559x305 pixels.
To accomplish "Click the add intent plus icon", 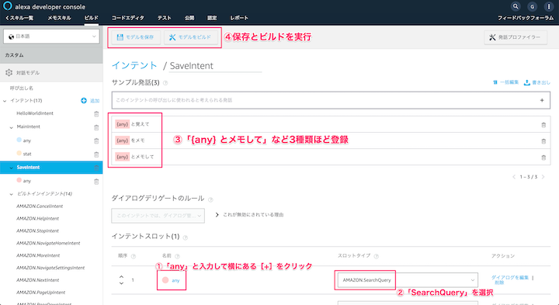I will tap(84, 100).
